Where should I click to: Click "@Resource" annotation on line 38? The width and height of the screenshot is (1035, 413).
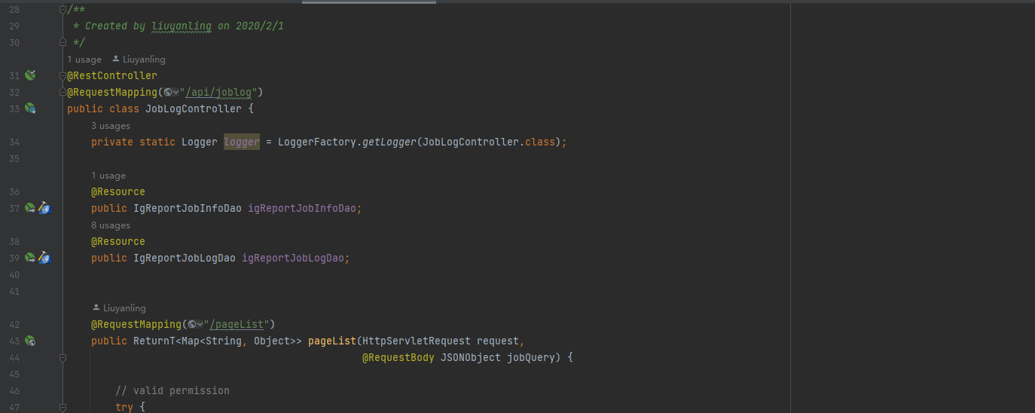[118, 241]
